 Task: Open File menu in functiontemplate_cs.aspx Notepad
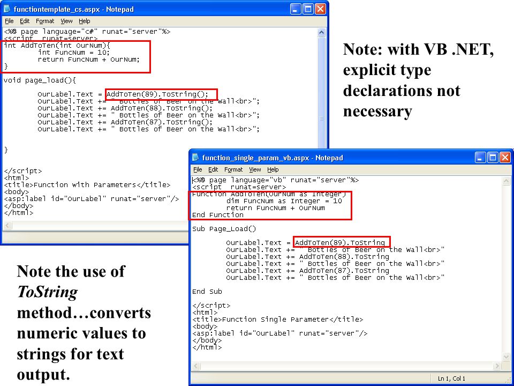click(x=9, y=21)
